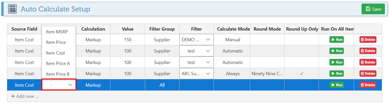Run the highlighted blue row calculation
Image resolution: width=389 pixels, height=105 pixels.
click(x=336, y=85)
